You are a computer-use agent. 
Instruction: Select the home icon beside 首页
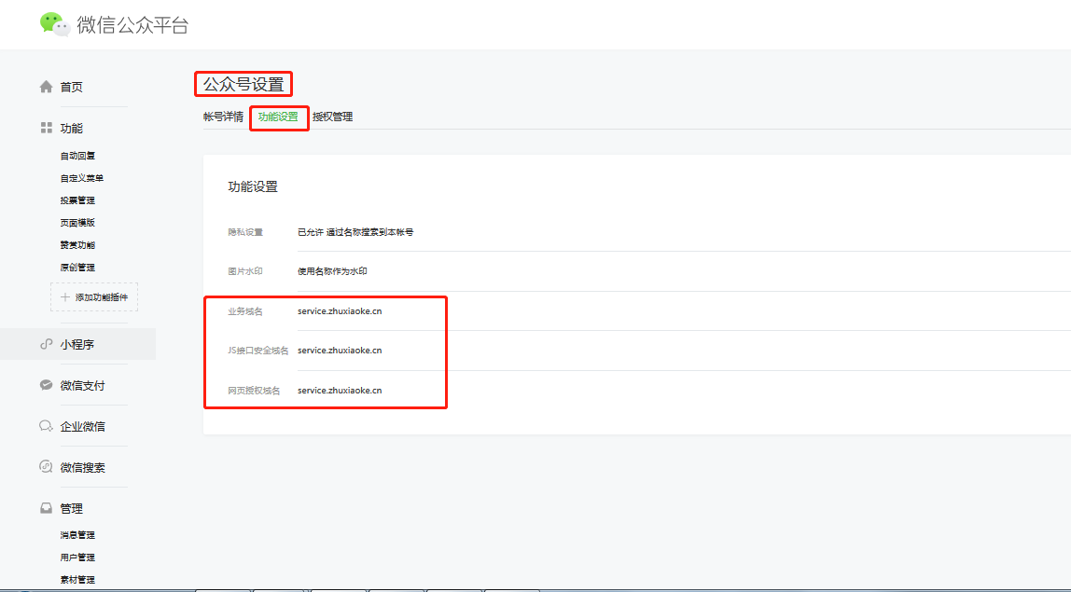click(45, 86)
